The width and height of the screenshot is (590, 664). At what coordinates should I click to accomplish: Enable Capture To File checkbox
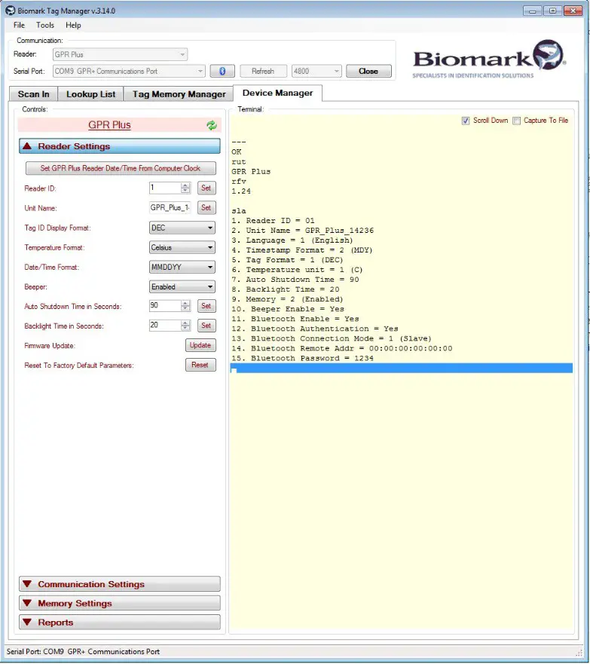point(516,121)
